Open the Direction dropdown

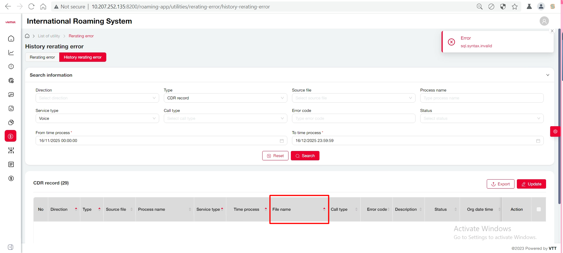click(97, 98)
